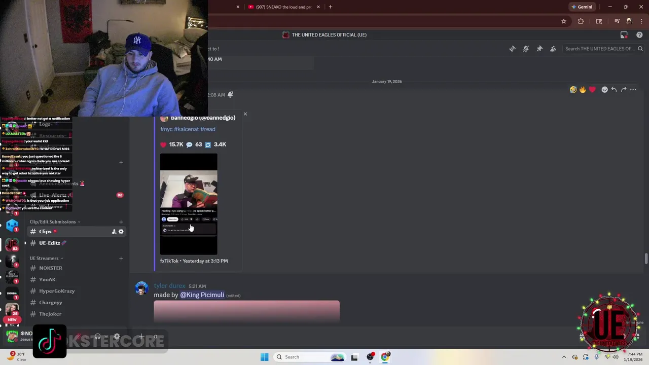Bookmark this page star

click(563, 21)
